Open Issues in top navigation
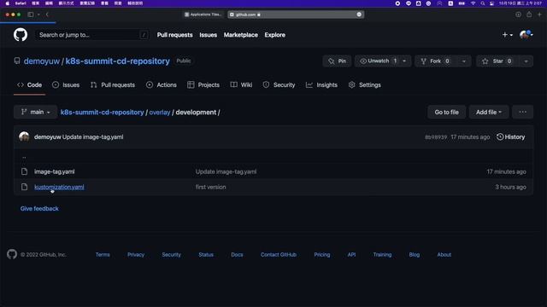This screenshot has width=547, height=307. click(x=209, y=35)
